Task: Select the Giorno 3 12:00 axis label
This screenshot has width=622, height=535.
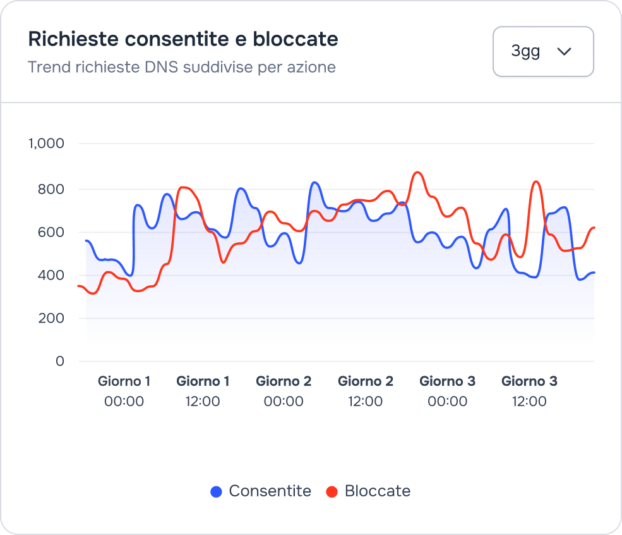Action: (529, 391)
